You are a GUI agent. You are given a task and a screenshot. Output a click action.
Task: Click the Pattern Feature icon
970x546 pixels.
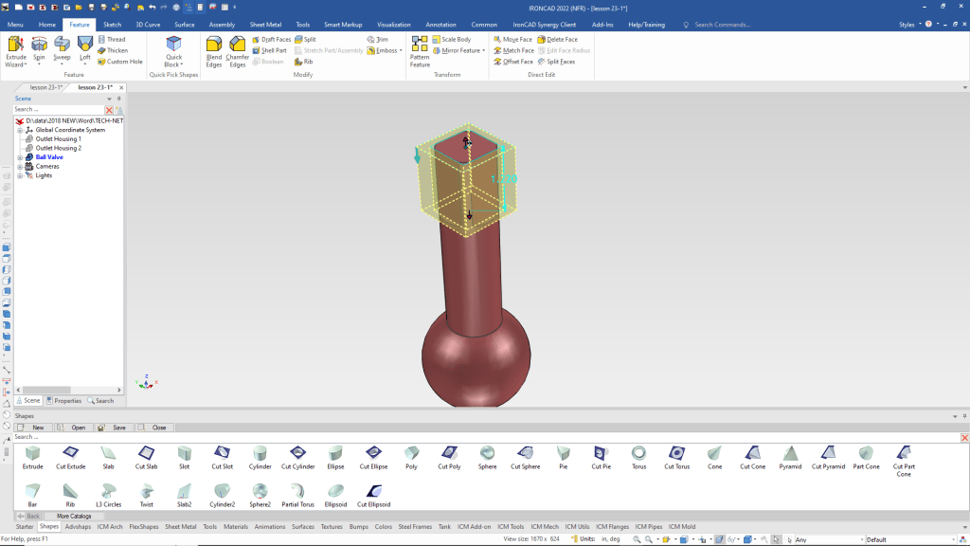pyautogui.click(x=420, y=48)
